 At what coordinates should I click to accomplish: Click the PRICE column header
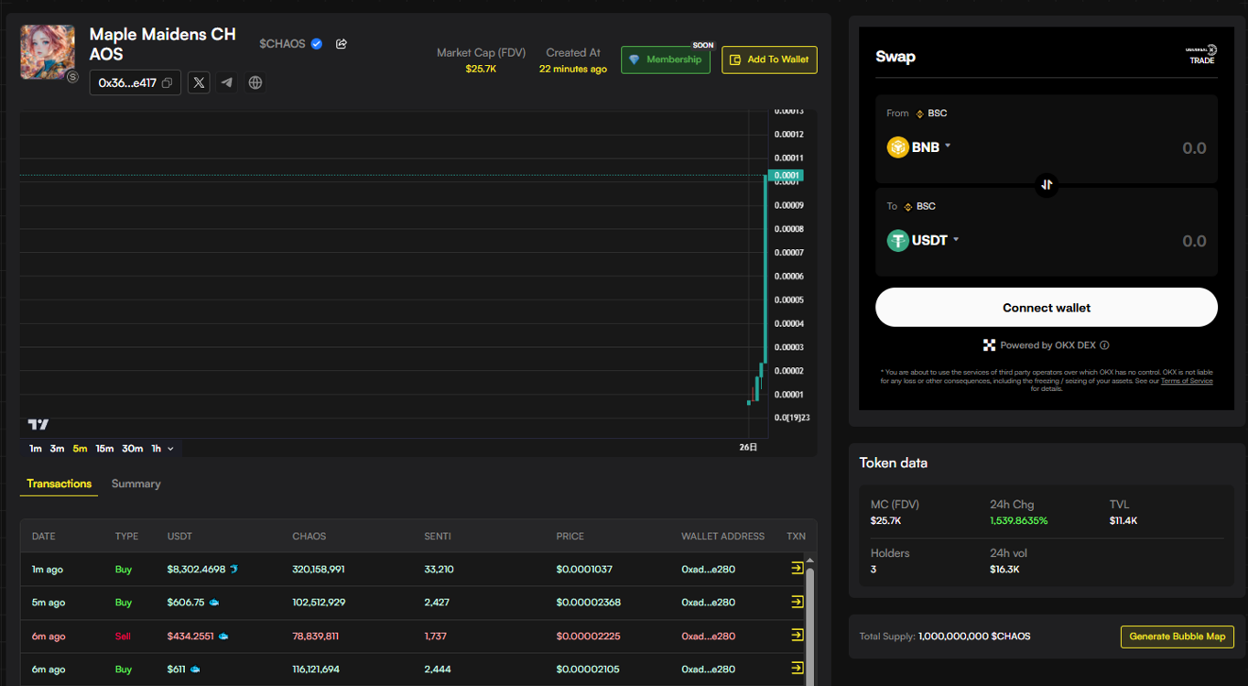[570, 536]
